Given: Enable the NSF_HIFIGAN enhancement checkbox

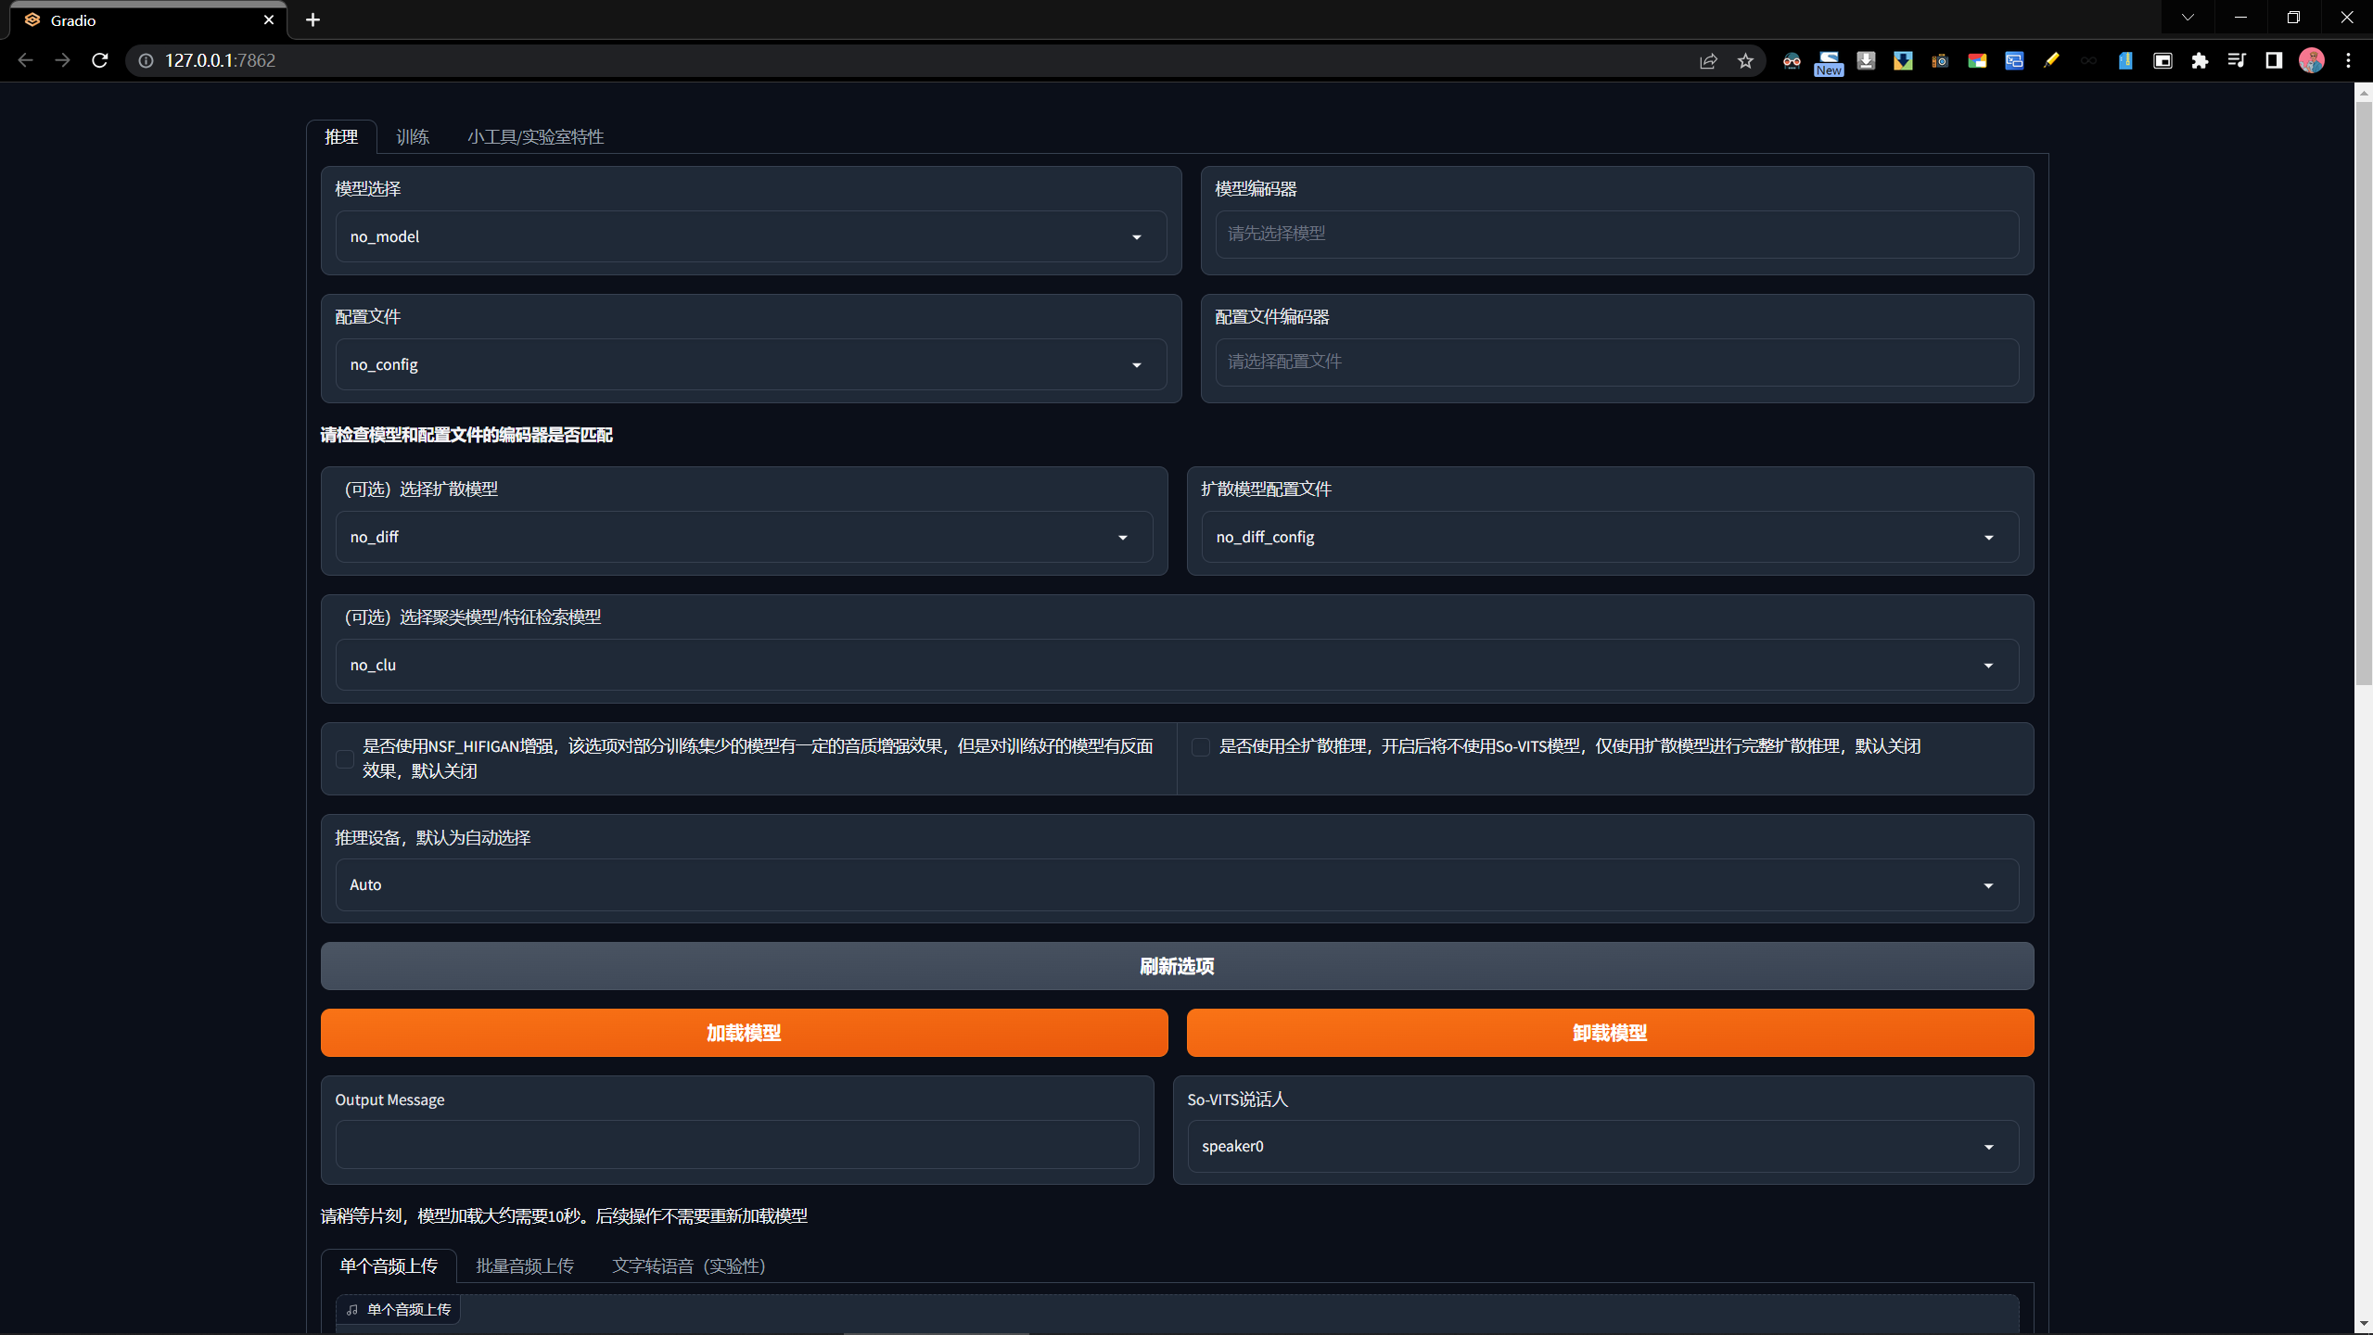Looking at the screenshot, I should click(x=344, y=758).
